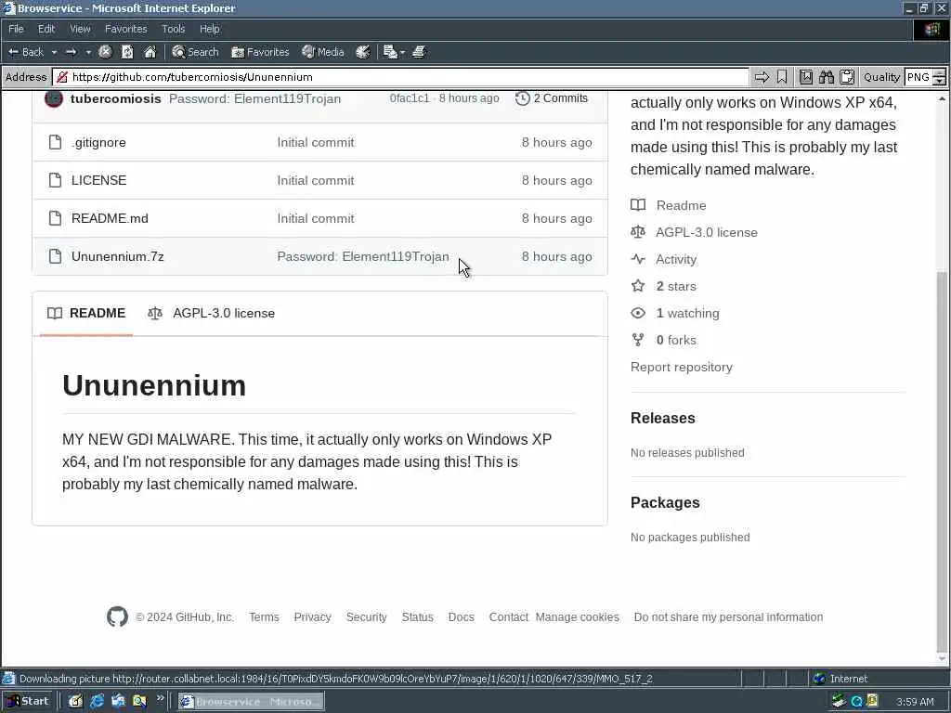Screen dimensions: 951x713
Task: Click the bookmark ribbon icon
Action: 782,77
